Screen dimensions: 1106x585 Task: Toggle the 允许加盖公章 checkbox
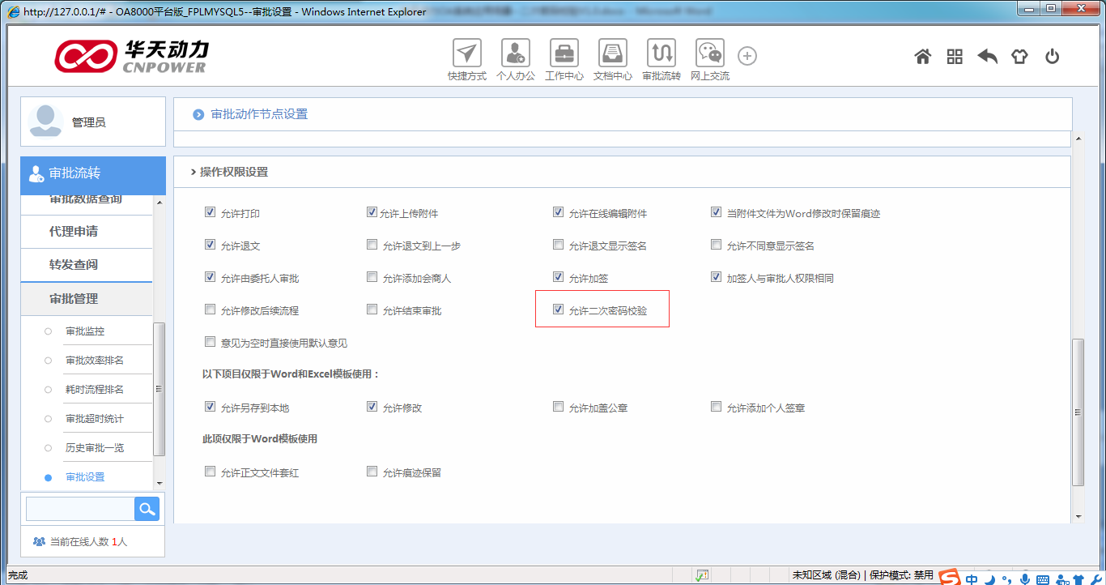coord(558,407)
